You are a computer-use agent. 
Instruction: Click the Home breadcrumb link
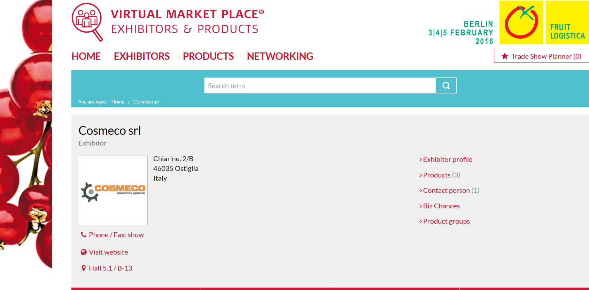(118, 102)
